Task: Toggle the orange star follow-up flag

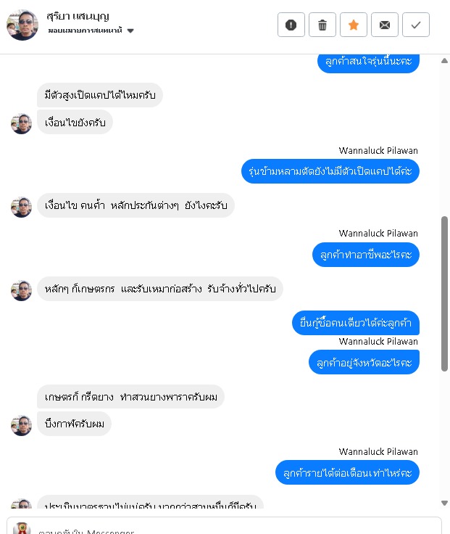Action: [354, 25]
